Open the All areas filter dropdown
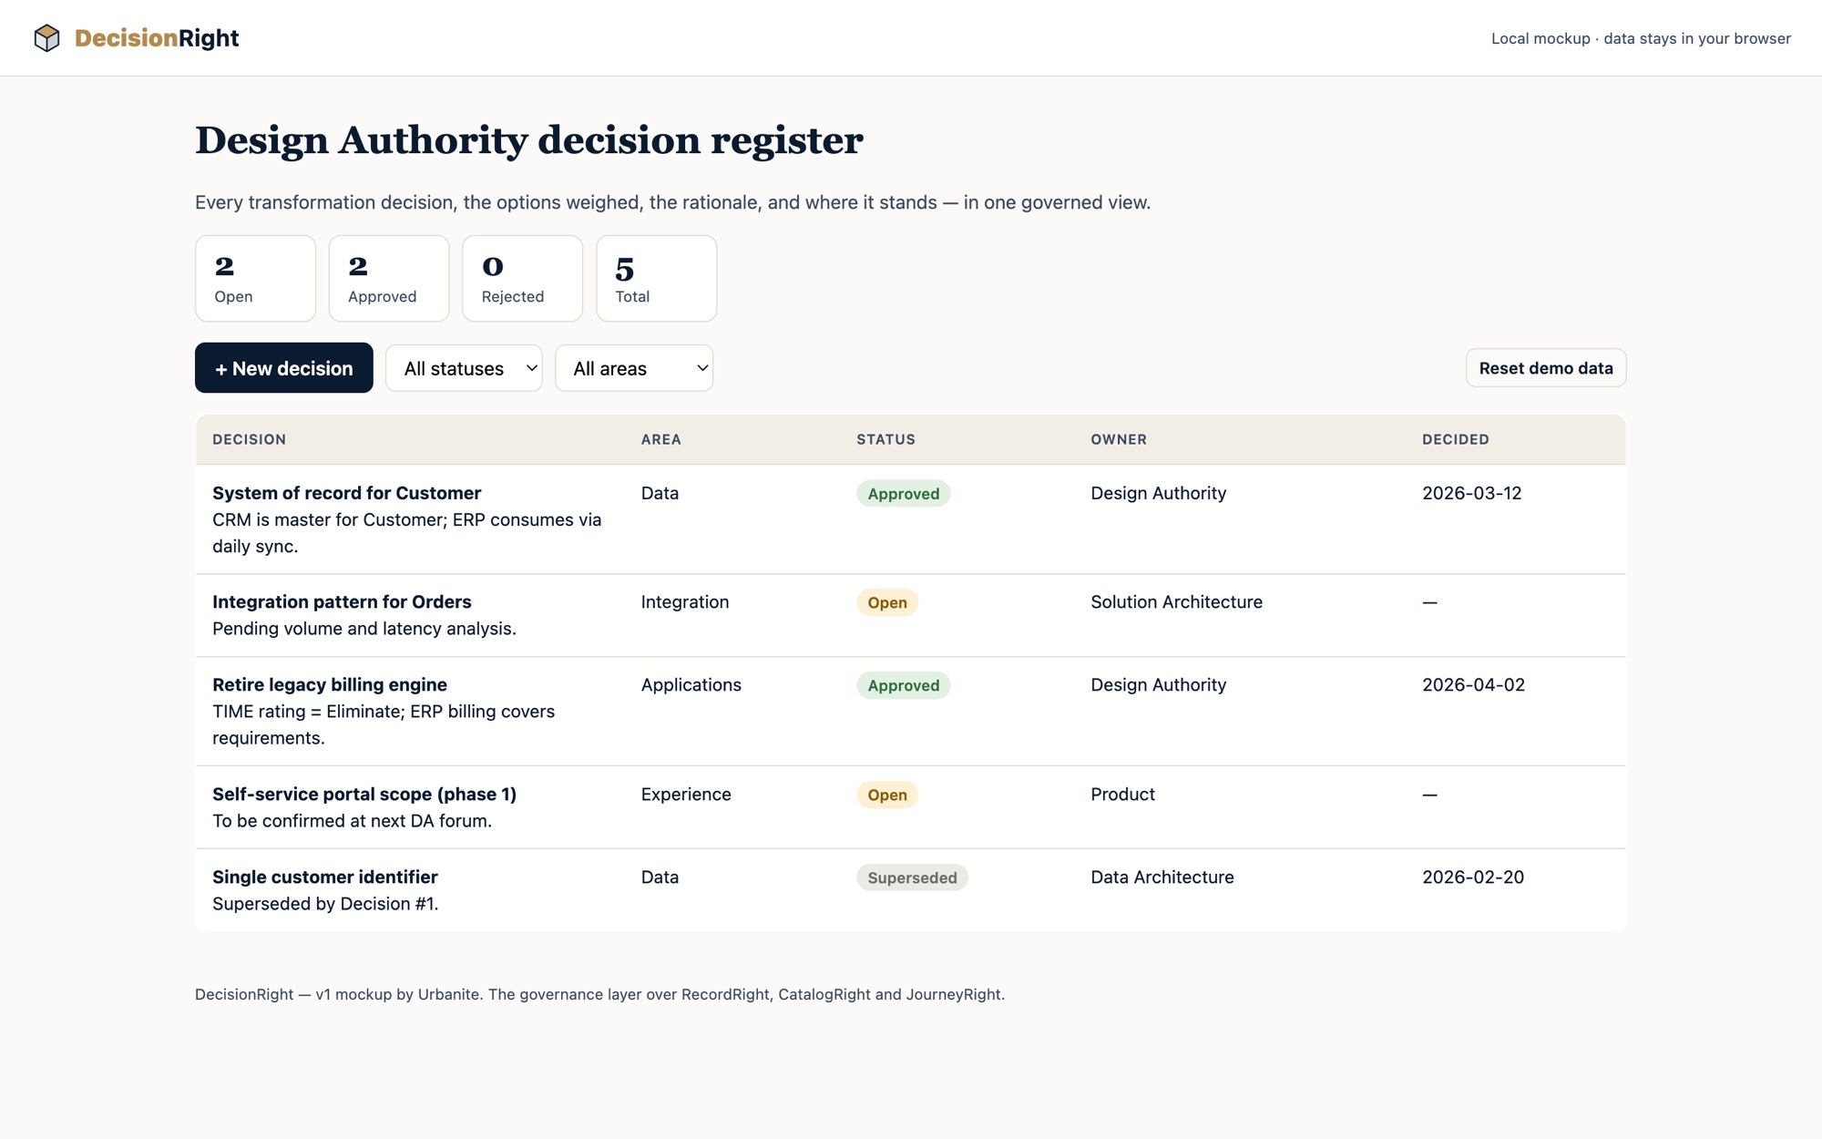 point(634,368)
